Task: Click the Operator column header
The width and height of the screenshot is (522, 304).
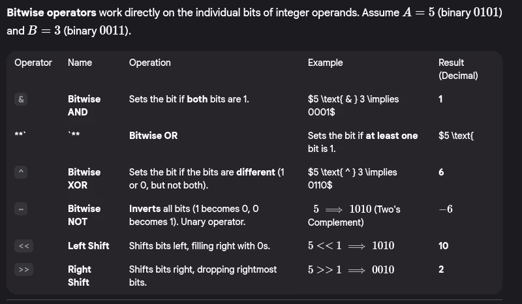Action: [33, 63]
